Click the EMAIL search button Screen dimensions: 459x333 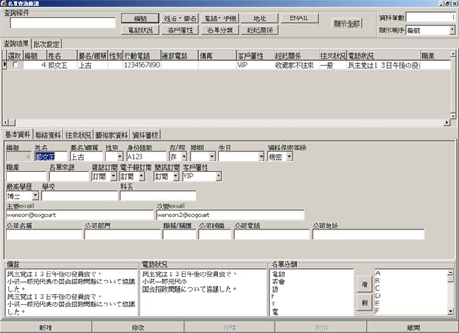299,18
